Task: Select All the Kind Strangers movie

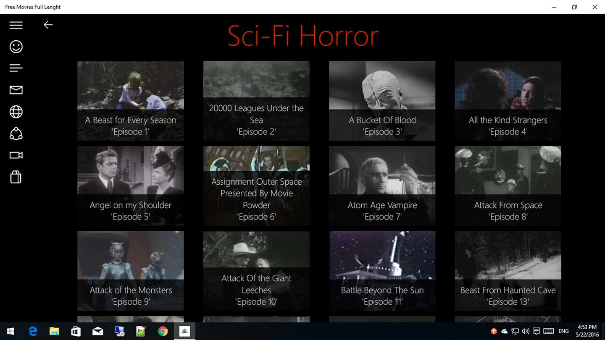Action: click(508, 101)
